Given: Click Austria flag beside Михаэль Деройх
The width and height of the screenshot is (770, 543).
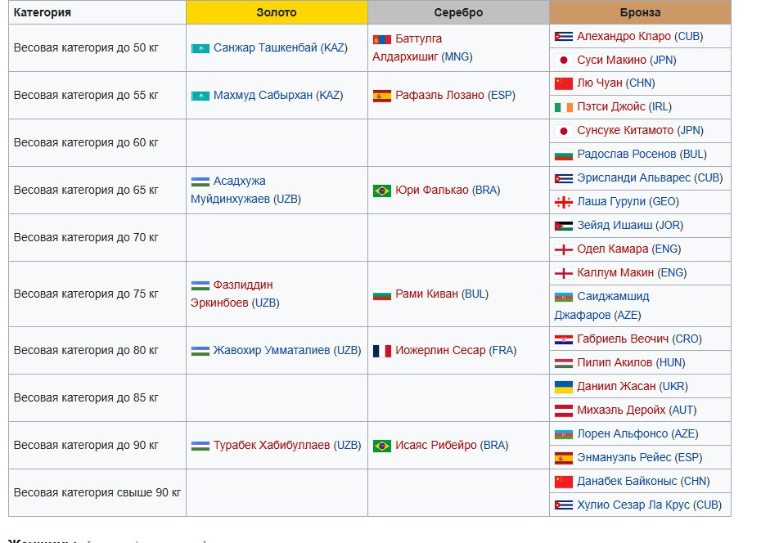Looking at the screenshot, I should pos(563,411).
